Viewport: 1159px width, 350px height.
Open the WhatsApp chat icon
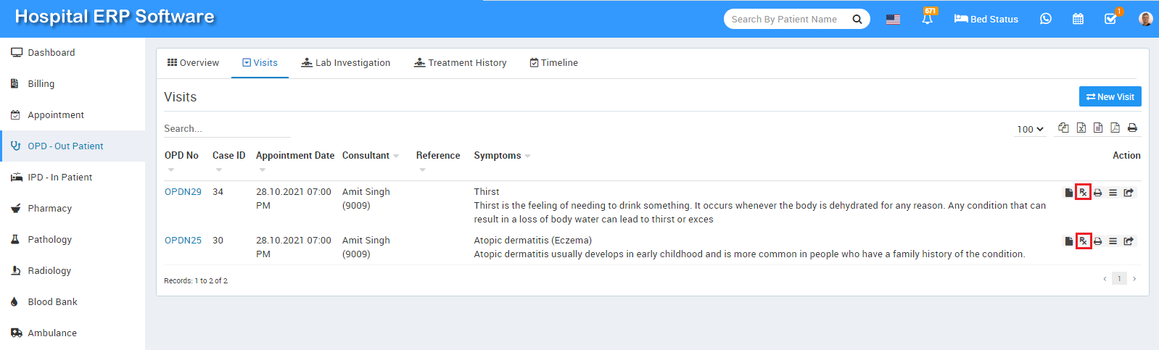point(1045,19)
